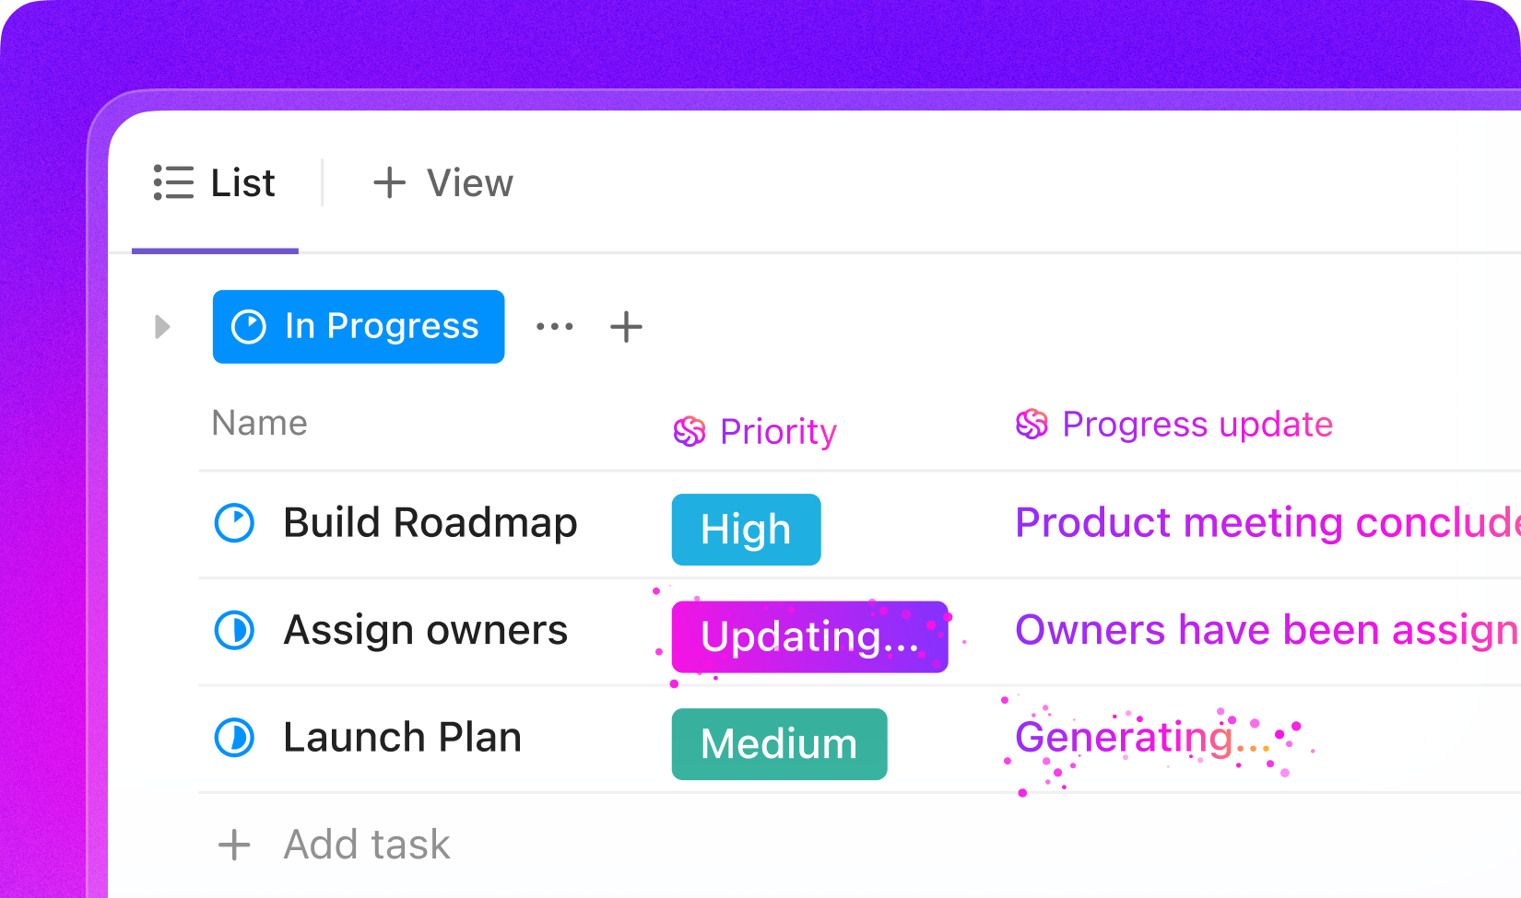The image size is (1521, 898).
Task: Click the Updating priority tag for Assign owners
Action: (x=810, y=637)
